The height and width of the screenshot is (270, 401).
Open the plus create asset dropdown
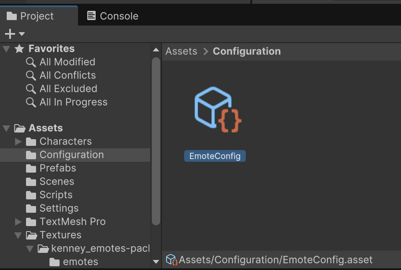14,34
